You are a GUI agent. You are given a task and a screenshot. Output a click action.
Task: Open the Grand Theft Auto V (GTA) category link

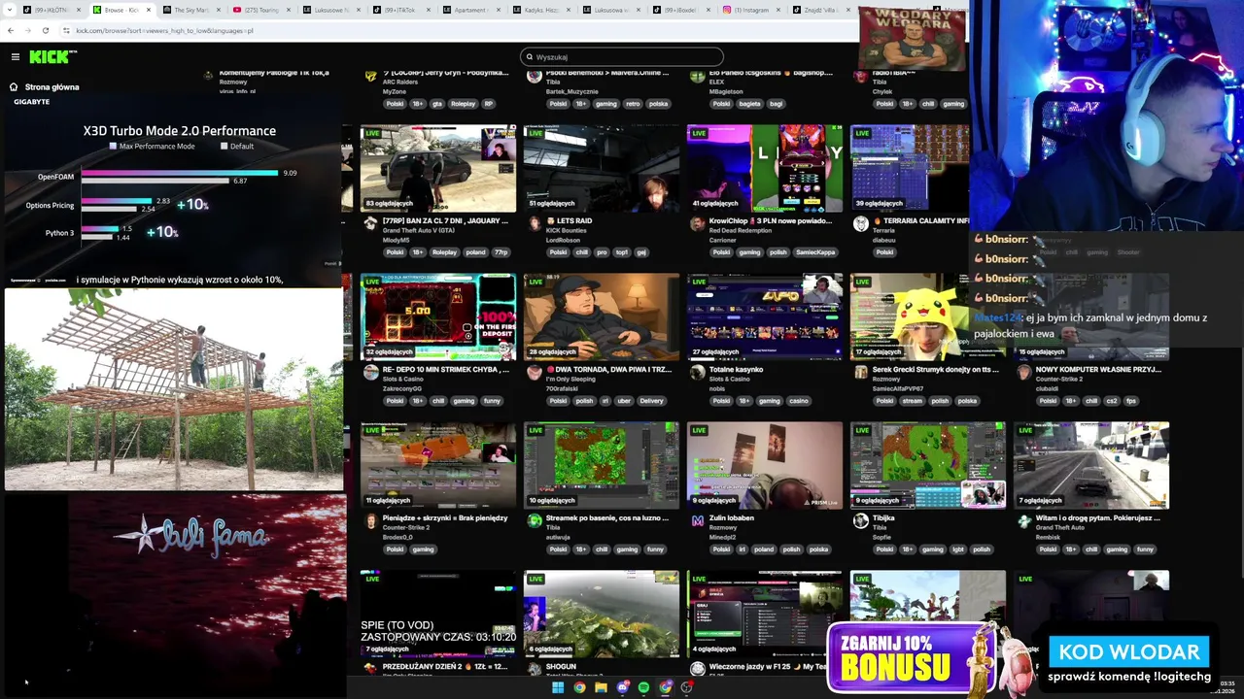pos(419,230)
